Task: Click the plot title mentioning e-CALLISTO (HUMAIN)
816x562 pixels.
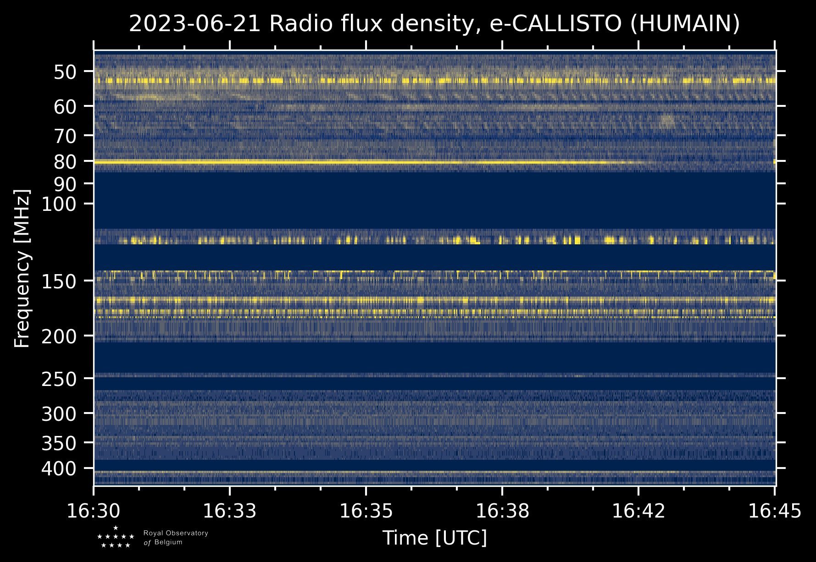Action: click(x=434, y=24)
